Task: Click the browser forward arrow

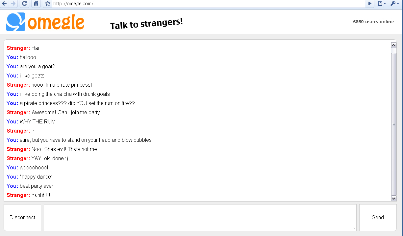Action: pos(13,4)
